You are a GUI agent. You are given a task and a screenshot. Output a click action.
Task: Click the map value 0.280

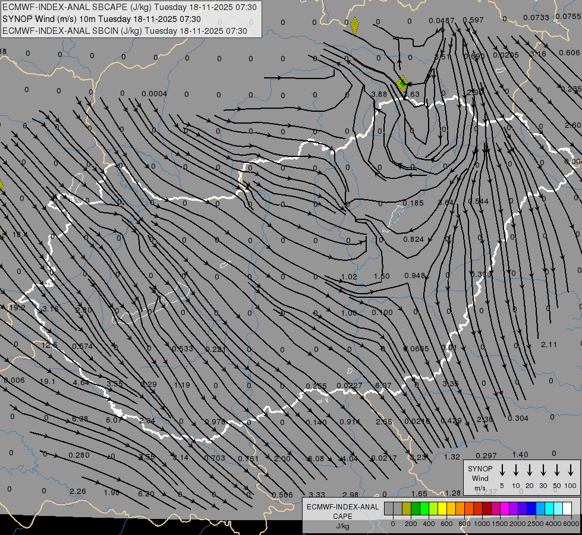coord(79,455)
